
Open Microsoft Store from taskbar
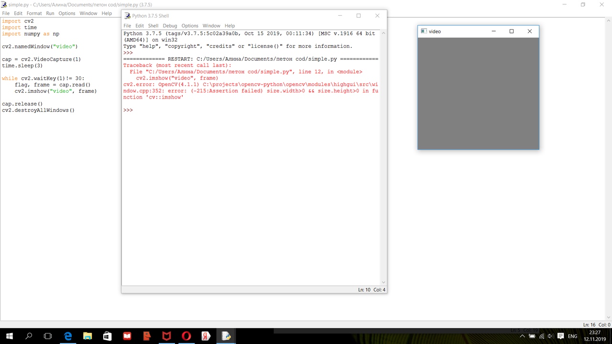pos(107,336)
